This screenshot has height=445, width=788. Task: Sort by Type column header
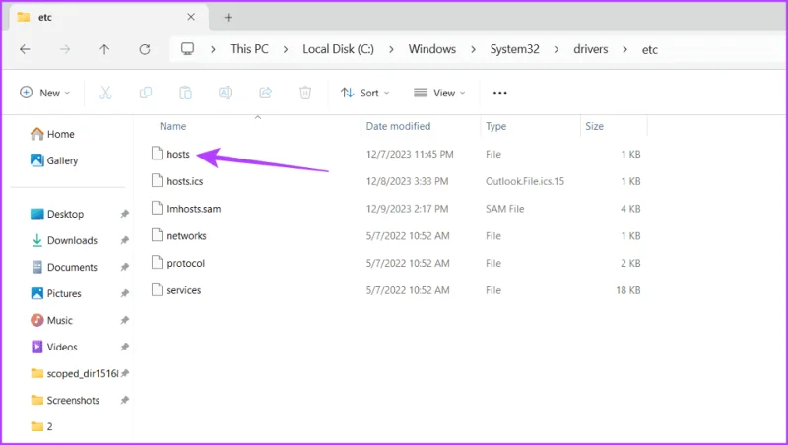496,126
